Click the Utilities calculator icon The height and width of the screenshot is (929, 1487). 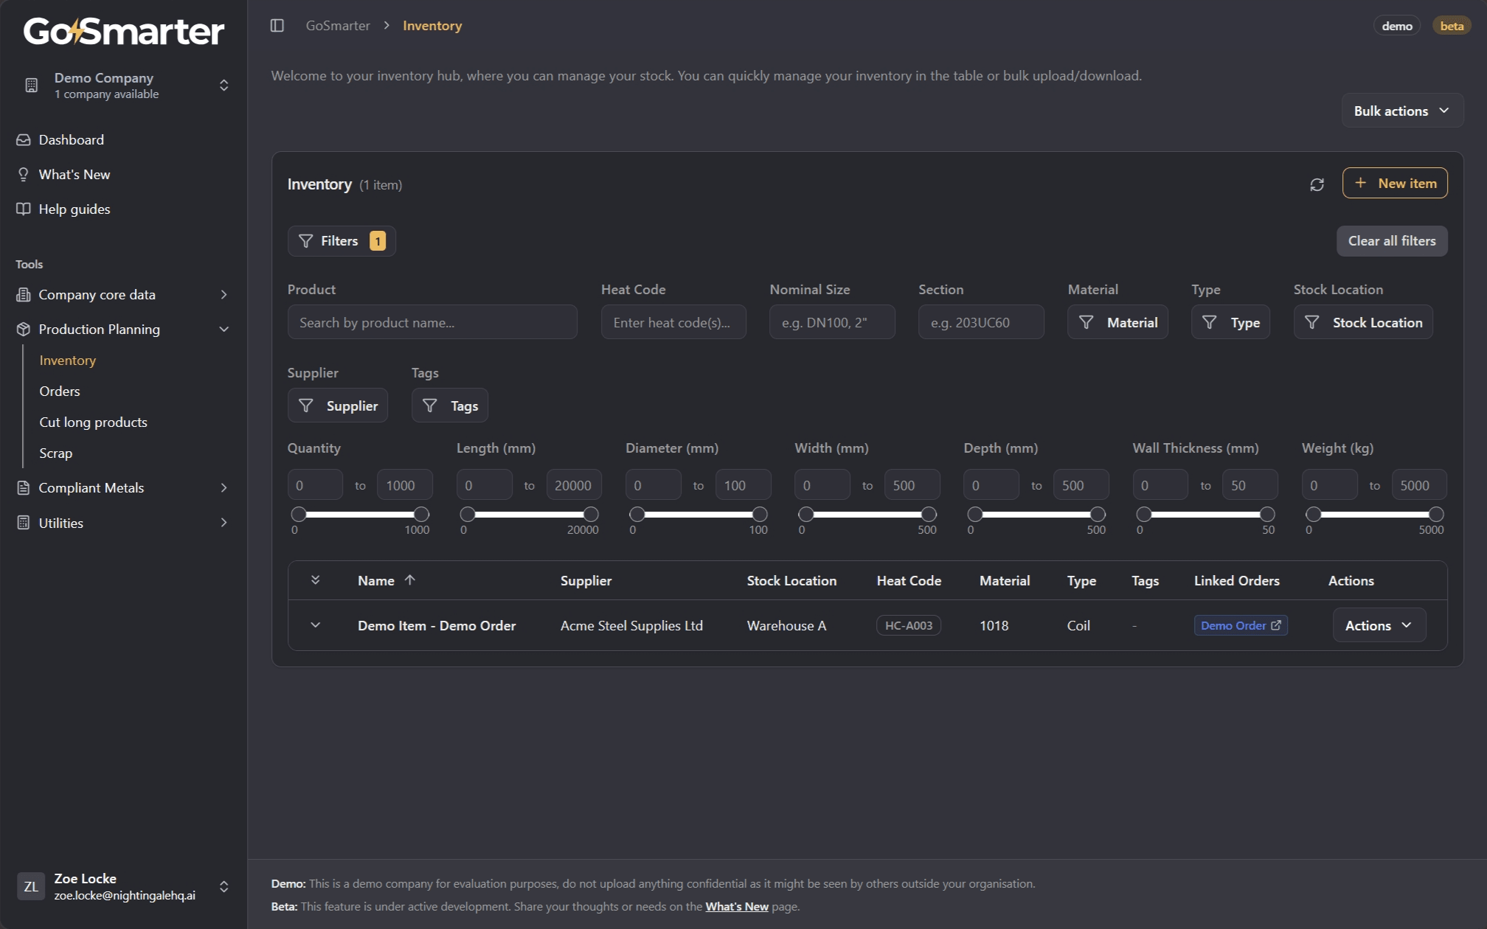click(x=24, y=523)
